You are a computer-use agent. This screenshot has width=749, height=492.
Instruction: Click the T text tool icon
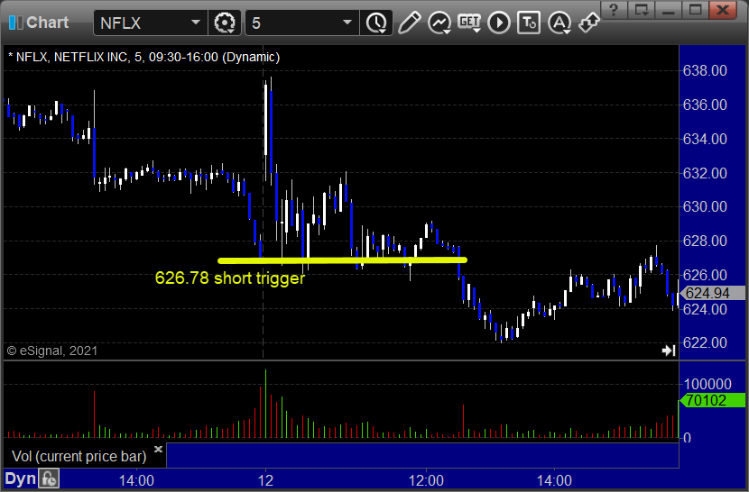[529, 23]
